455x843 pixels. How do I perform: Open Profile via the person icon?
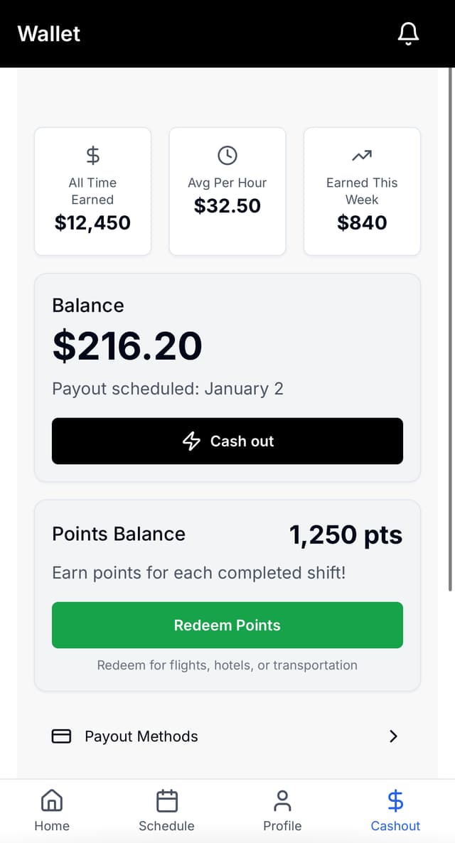(x=282, y=810)
